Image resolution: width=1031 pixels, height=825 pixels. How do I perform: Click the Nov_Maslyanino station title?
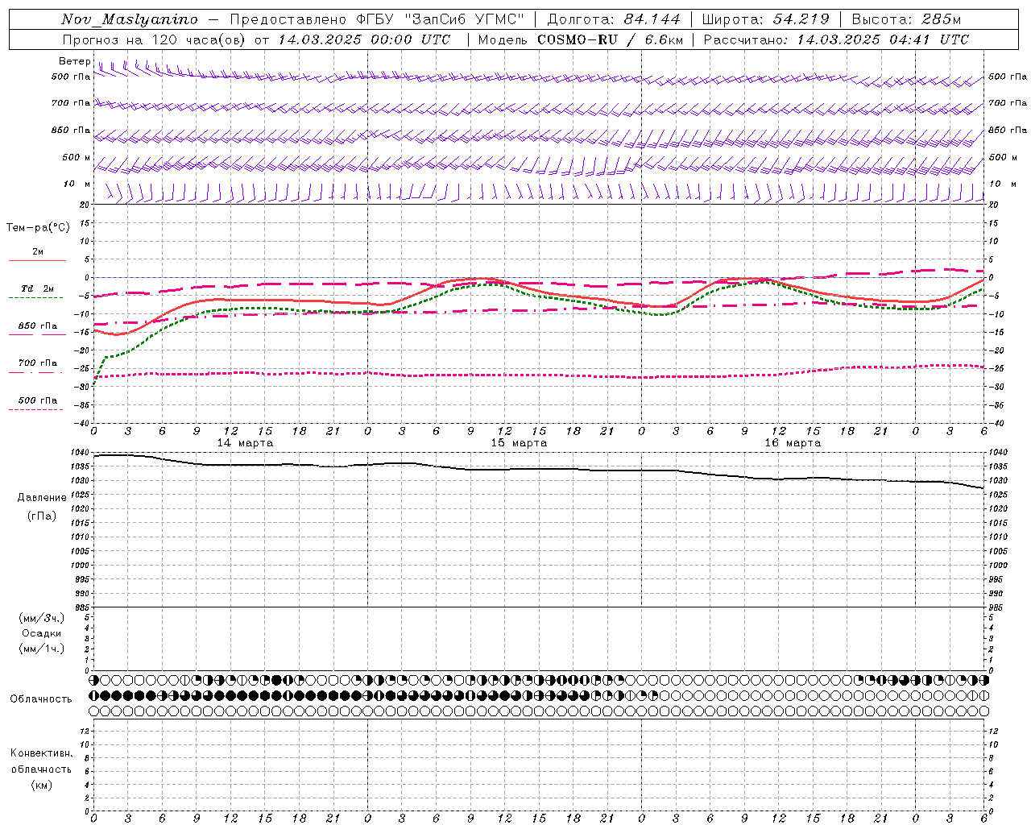[129, 19]
